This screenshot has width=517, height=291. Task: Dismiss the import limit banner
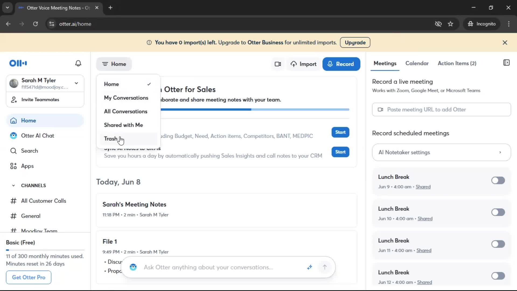click(x=505, y=43)
